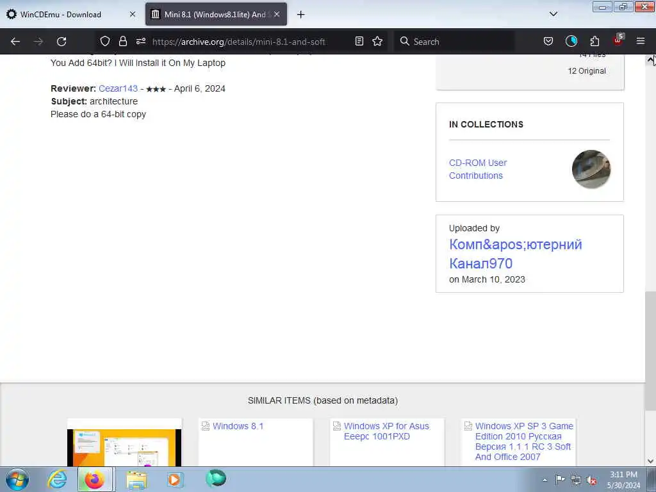Screen dimensions: 656x492
Task: Show hidden system tray icons
Action: coord(545,480)
